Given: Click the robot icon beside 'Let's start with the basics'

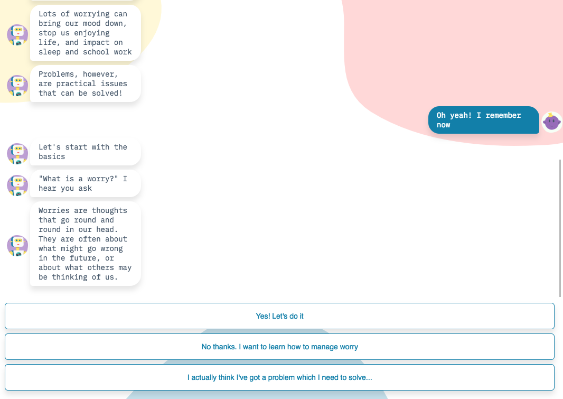Looking at the screenshot, I should click(x=17, y=154).
